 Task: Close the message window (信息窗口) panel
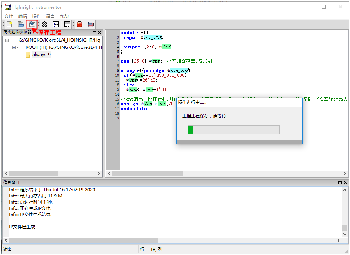point(345,182)
